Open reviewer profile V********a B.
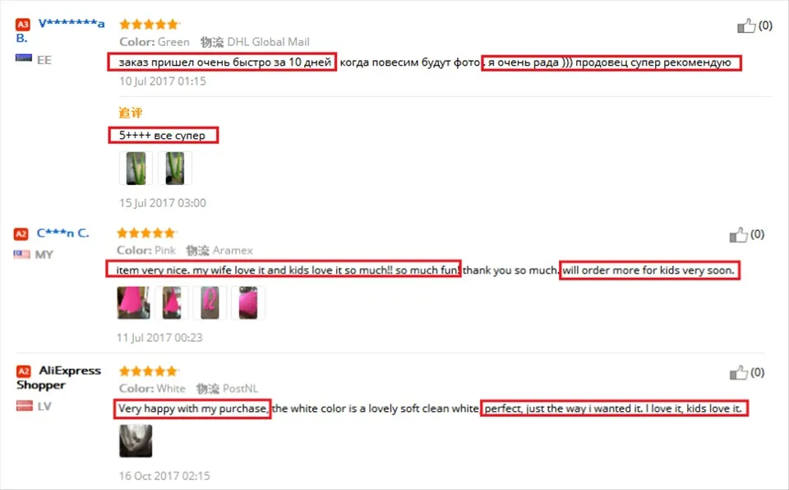This screenshot has width=789, height=490. click(60, 30)
